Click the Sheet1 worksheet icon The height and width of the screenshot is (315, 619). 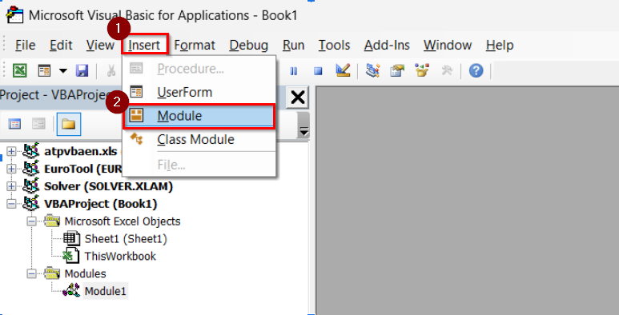point(72,238)
